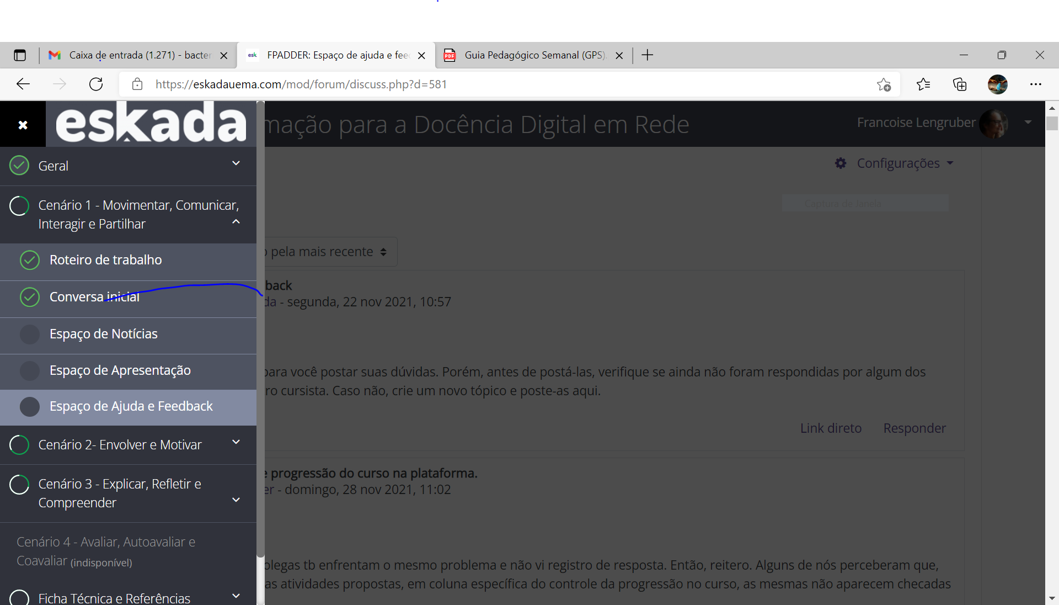Click the page vertical scrollbar thumb
The image size is (1059, 605).
click(1052, 124)
